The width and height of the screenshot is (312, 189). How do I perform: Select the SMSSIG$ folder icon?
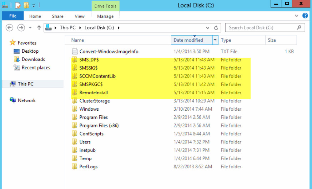pyautogui.click(x=75, y=68)
